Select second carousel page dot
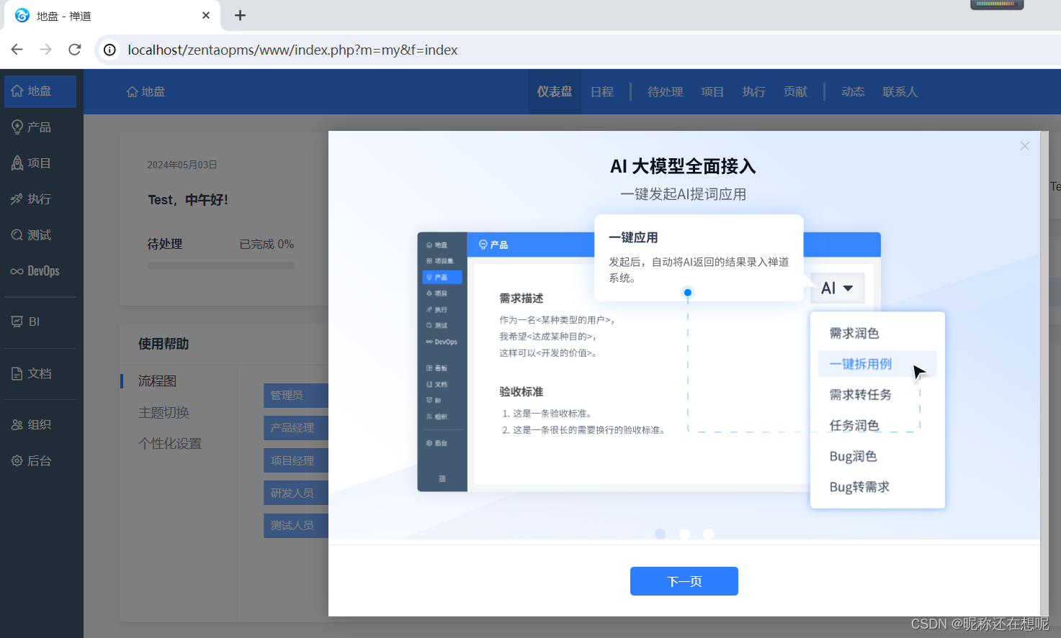 click(684, 534)
